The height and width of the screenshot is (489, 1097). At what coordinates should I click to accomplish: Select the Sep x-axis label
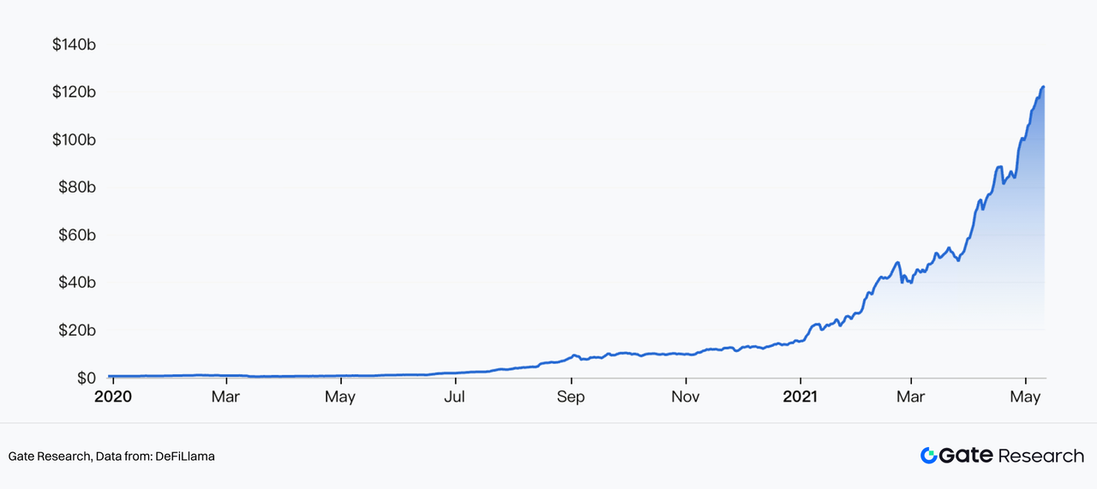(571, 397)
